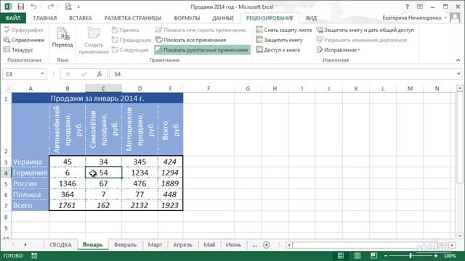Click ribbon display options icon
Viewport: 465px width, 261px height.
tap(420, 7)
